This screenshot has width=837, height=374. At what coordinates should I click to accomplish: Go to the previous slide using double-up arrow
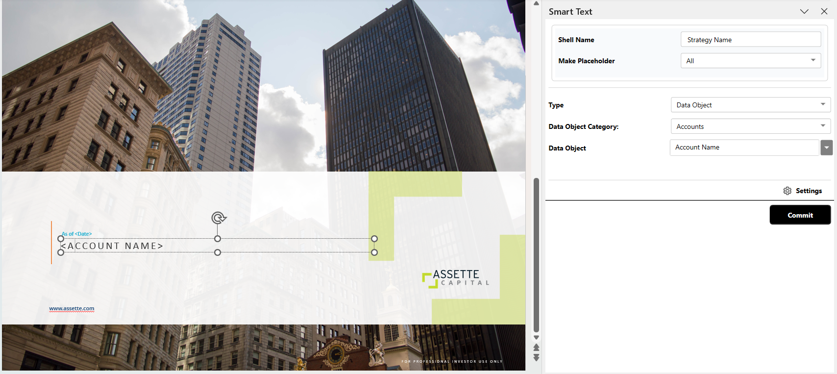(536, 347)
